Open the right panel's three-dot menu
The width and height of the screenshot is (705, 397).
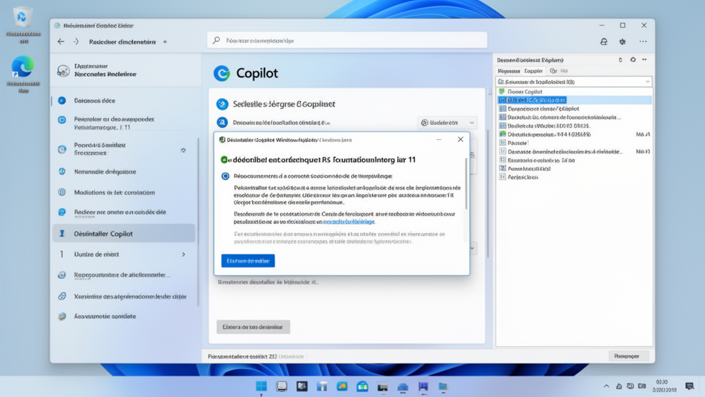tap(644, 59)
